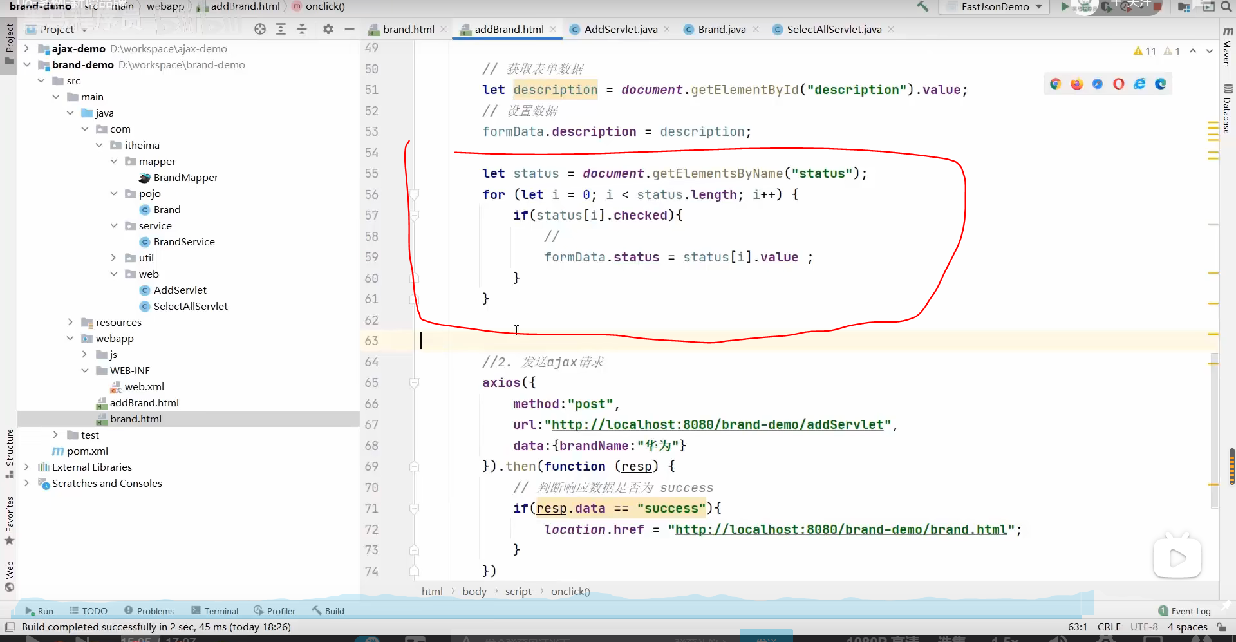Collapse the java source folder
This screenshot has width=1236, height=642.
(x=70, y=113)
